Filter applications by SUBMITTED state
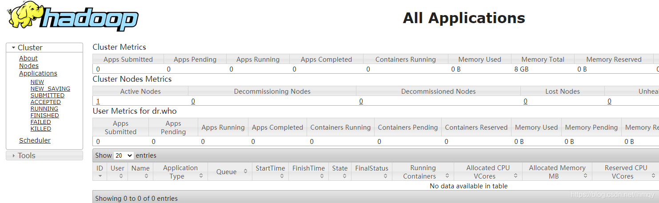 coord(48,95)
